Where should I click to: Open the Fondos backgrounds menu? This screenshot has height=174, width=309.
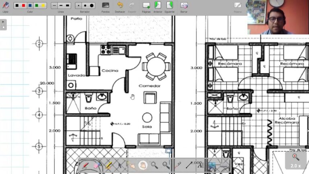click(x=105, y=6)
